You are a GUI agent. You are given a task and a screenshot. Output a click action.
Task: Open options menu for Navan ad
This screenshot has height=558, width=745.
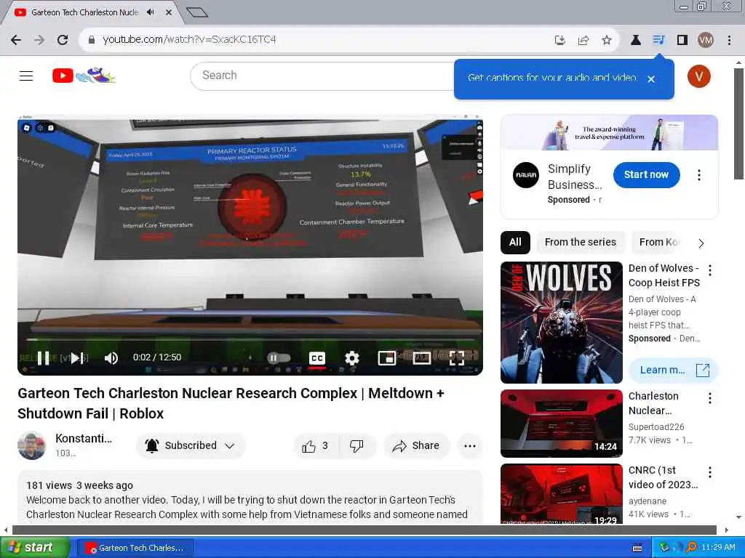pos(699,175)
